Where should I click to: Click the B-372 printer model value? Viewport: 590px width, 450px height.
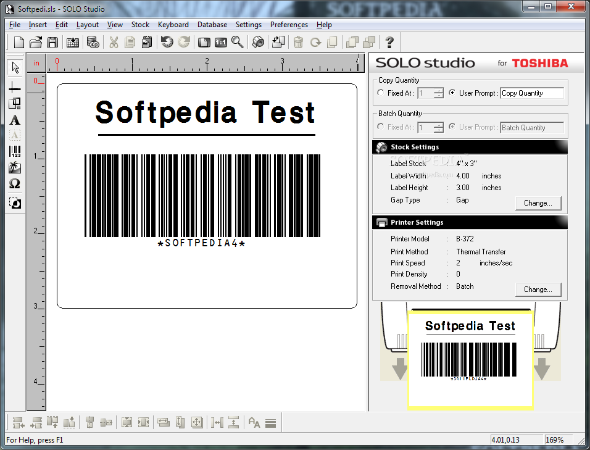click(465, 239)
